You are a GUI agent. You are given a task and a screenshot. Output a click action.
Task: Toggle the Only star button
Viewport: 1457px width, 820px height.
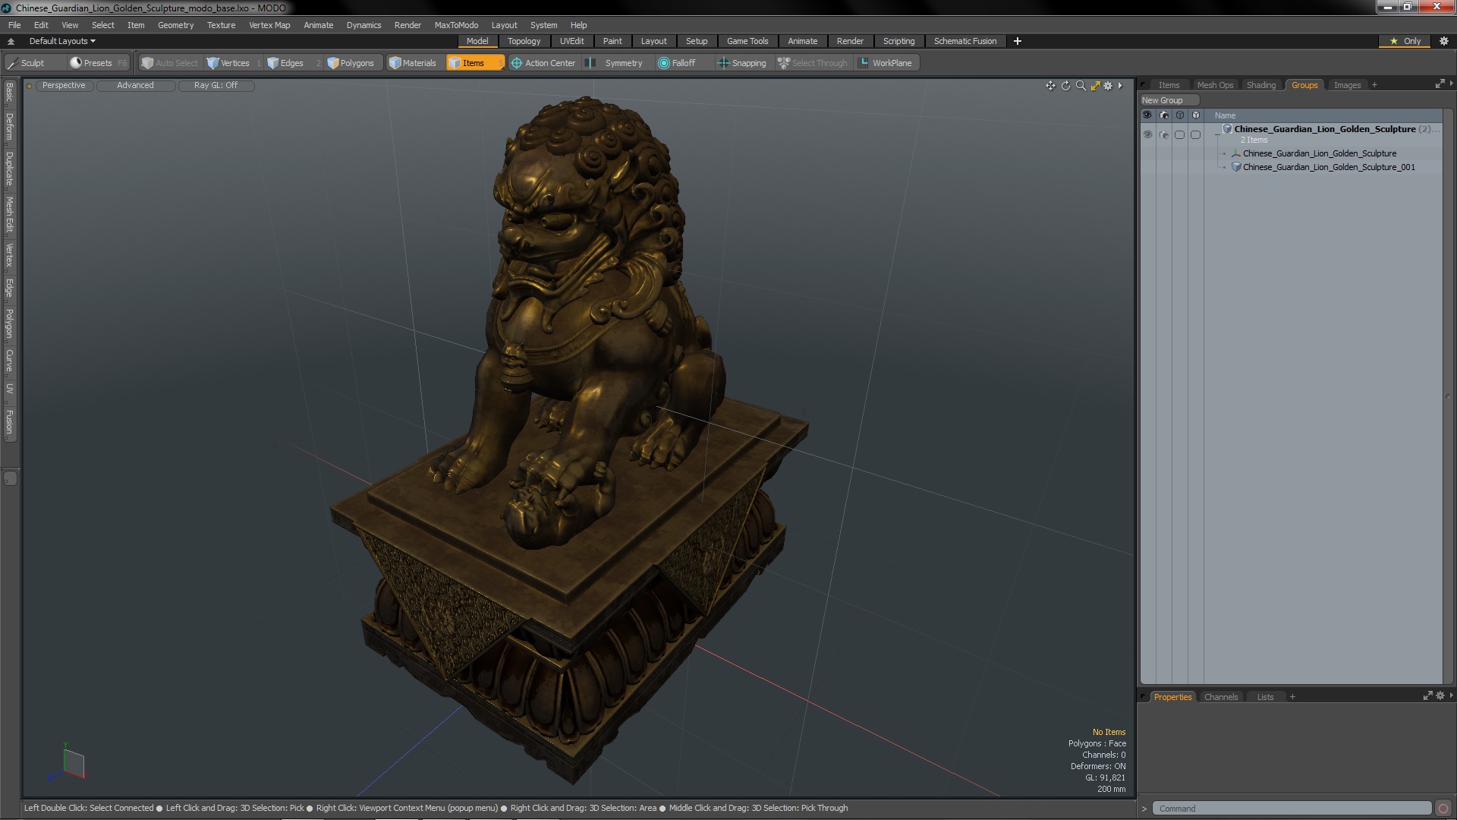click(x=1405, y=41)
